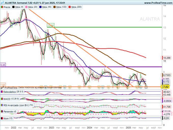Click the 12 price axis label
The image size is (173, 130).
[x=165, y=39]
